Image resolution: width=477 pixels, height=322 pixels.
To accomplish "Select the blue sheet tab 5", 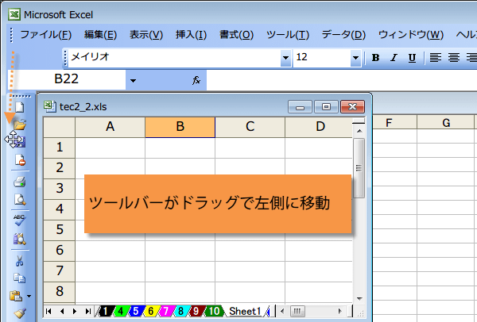I will pyautogui.click(x=136, y=311).
